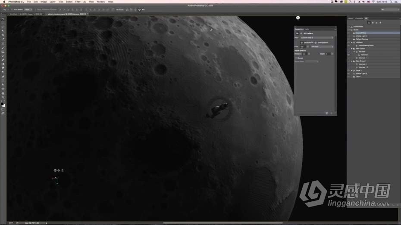
Task: Click the FOV value field
Action: [x=303, y=47]
